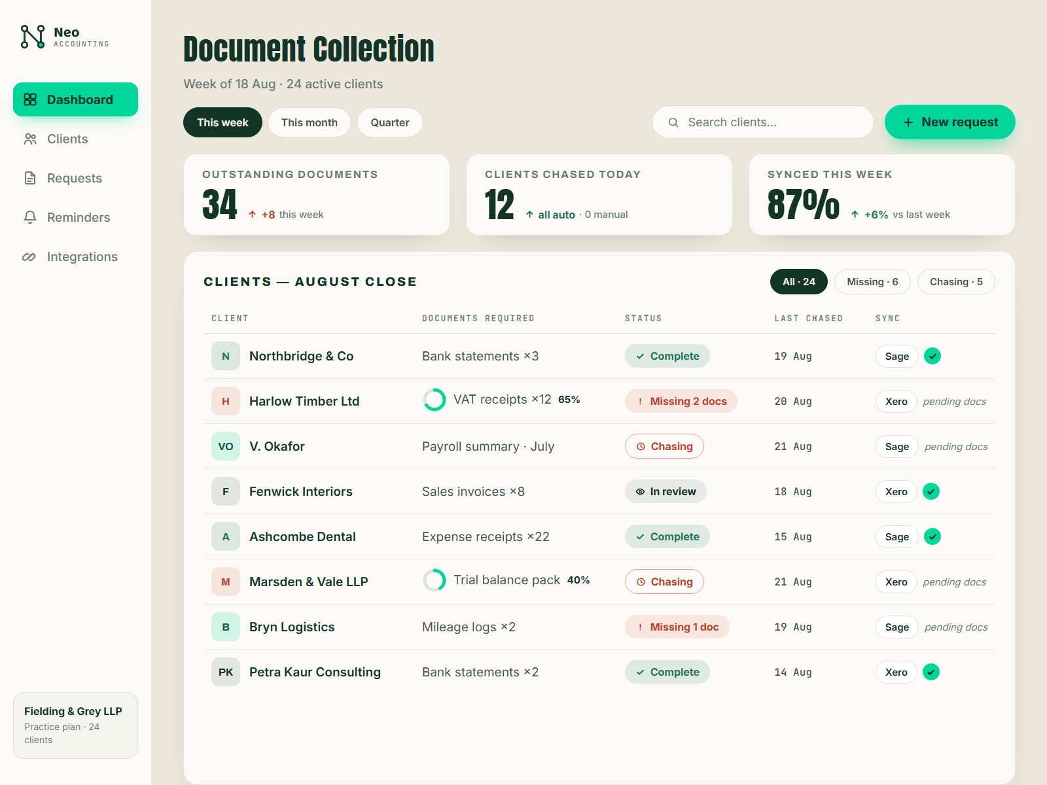This screenshot has height=785, width=1047.
Task: Open Bryn Logistics client
Action: (292, 627)
